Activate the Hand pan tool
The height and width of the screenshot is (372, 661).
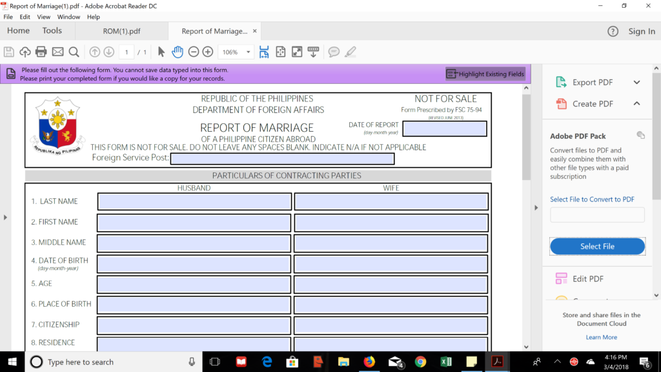tap(178, 52)
